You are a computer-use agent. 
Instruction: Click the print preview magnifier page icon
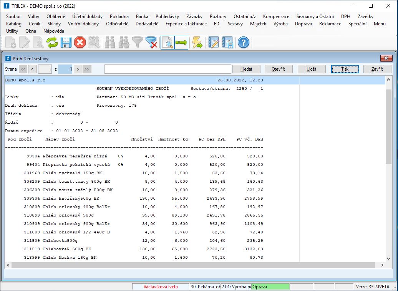pyautogui.click(x=167, y=42)
